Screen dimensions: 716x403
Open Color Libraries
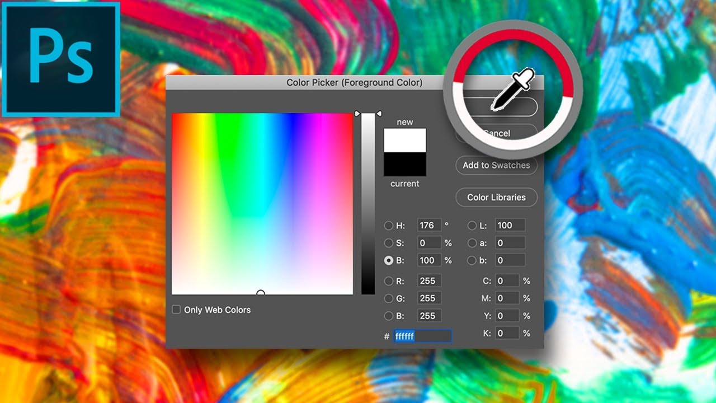pyautogui.click(x=496, y=197)
